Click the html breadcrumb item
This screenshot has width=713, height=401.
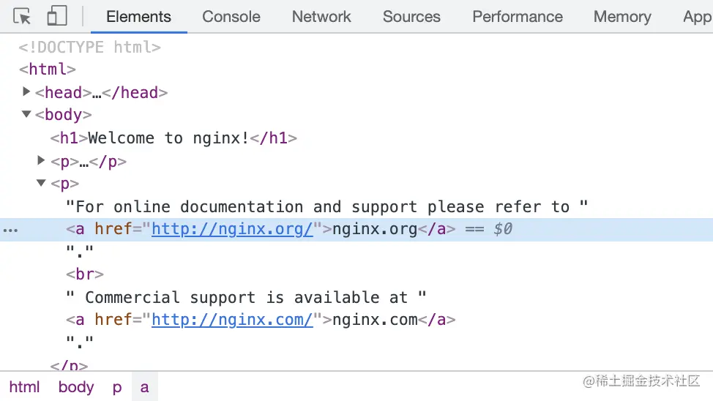pos(24,387)
